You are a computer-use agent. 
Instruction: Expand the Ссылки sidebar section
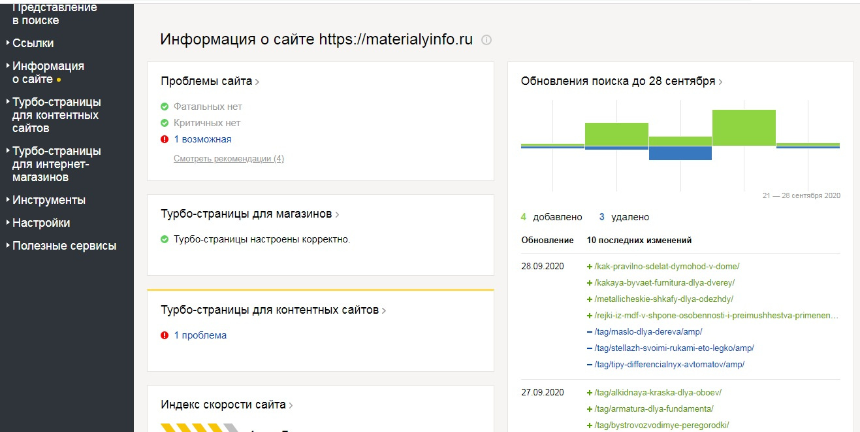33,43
